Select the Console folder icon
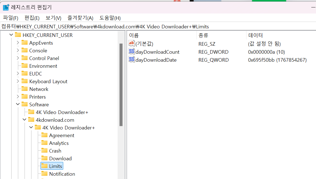Screen dimensions: 316x179 (x=25, y=50)
